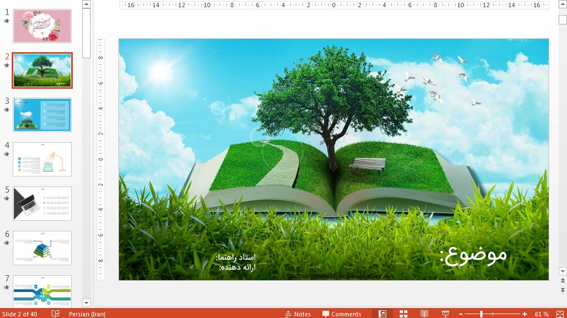Click the animation star icon beside slide 5
Viewport: 567px width, 318px height.
7,199
